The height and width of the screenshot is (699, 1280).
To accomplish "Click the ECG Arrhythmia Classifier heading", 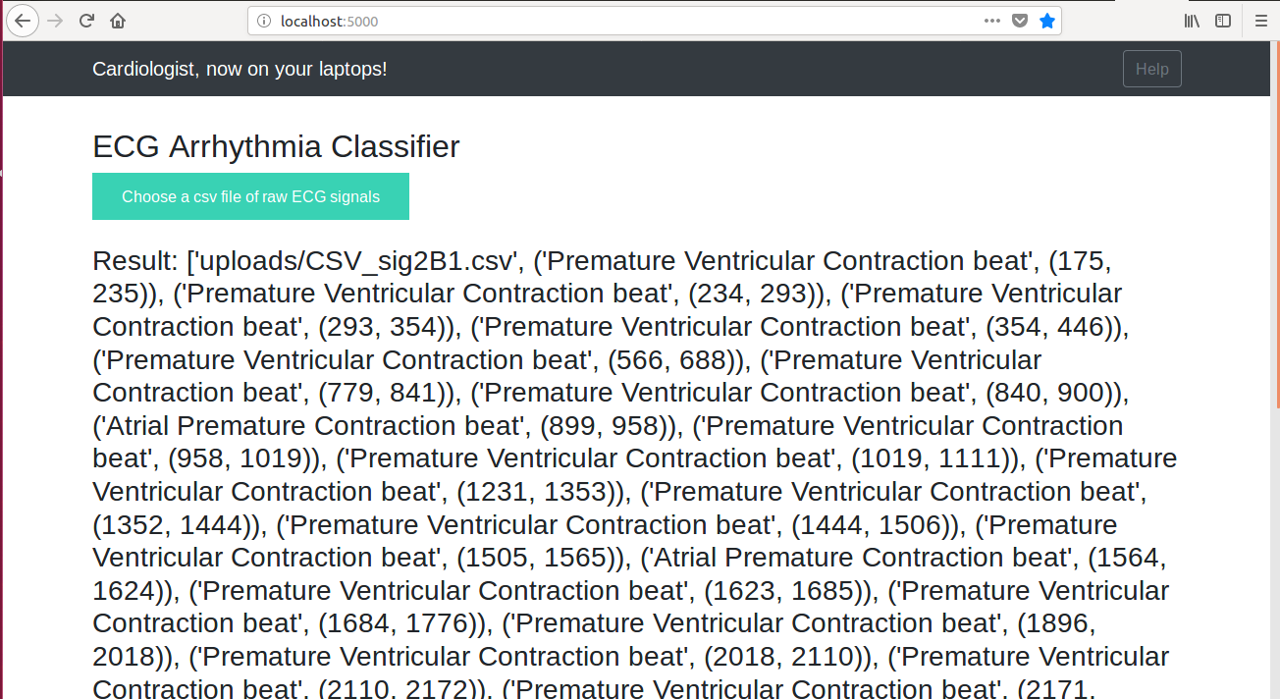I will (276, 146).
